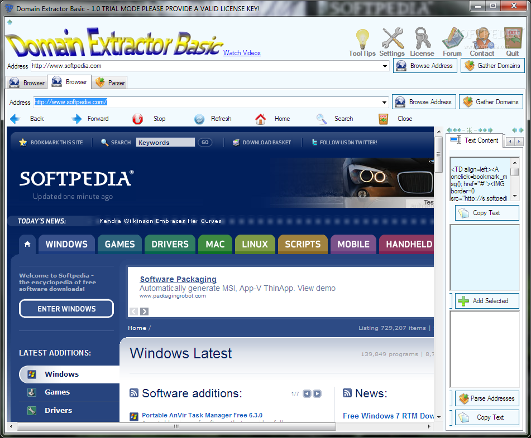Click horizontal scrollbar thumb at bottom
This screenshot has width=531, height=438.
pyautogui.click(x=176, y=426)
